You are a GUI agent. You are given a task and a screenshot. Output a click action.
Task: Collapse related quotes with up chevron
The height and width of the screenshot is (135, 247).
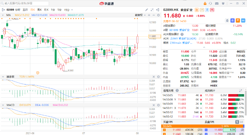(x=204, y=47)
